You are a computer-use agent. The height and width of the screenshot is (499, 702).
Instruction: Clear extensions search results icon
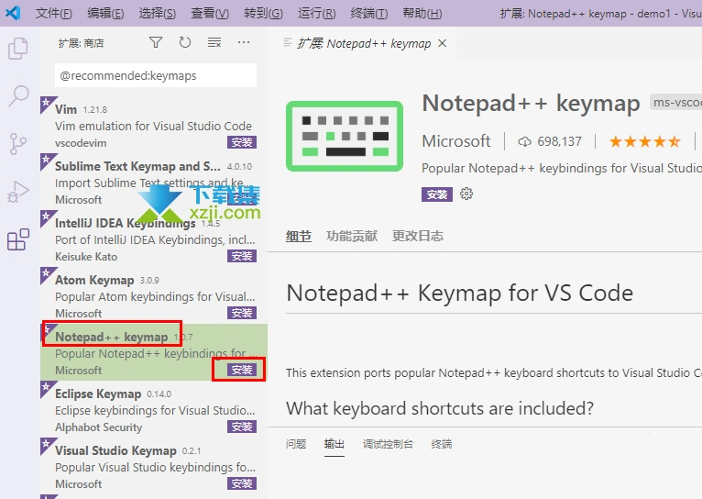214,42
